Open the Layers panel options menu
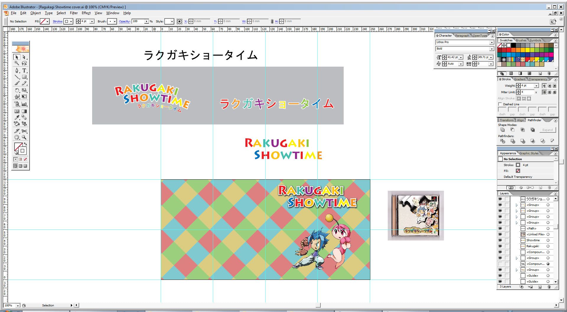Screen dimensions: 567x312 coord(555,193)
